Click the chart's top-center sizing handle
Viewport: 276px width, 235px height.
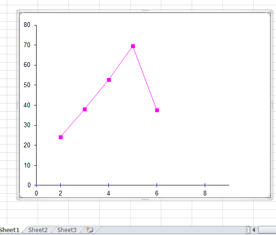coord(145,11)
